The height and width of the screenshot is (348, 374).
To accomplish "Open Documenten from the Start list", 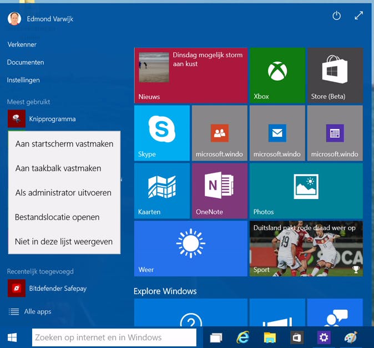I will click(x=26, y=62).
